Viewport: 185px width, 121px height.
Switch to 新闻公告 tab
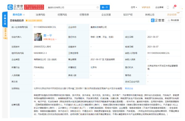tap(150, 15)
